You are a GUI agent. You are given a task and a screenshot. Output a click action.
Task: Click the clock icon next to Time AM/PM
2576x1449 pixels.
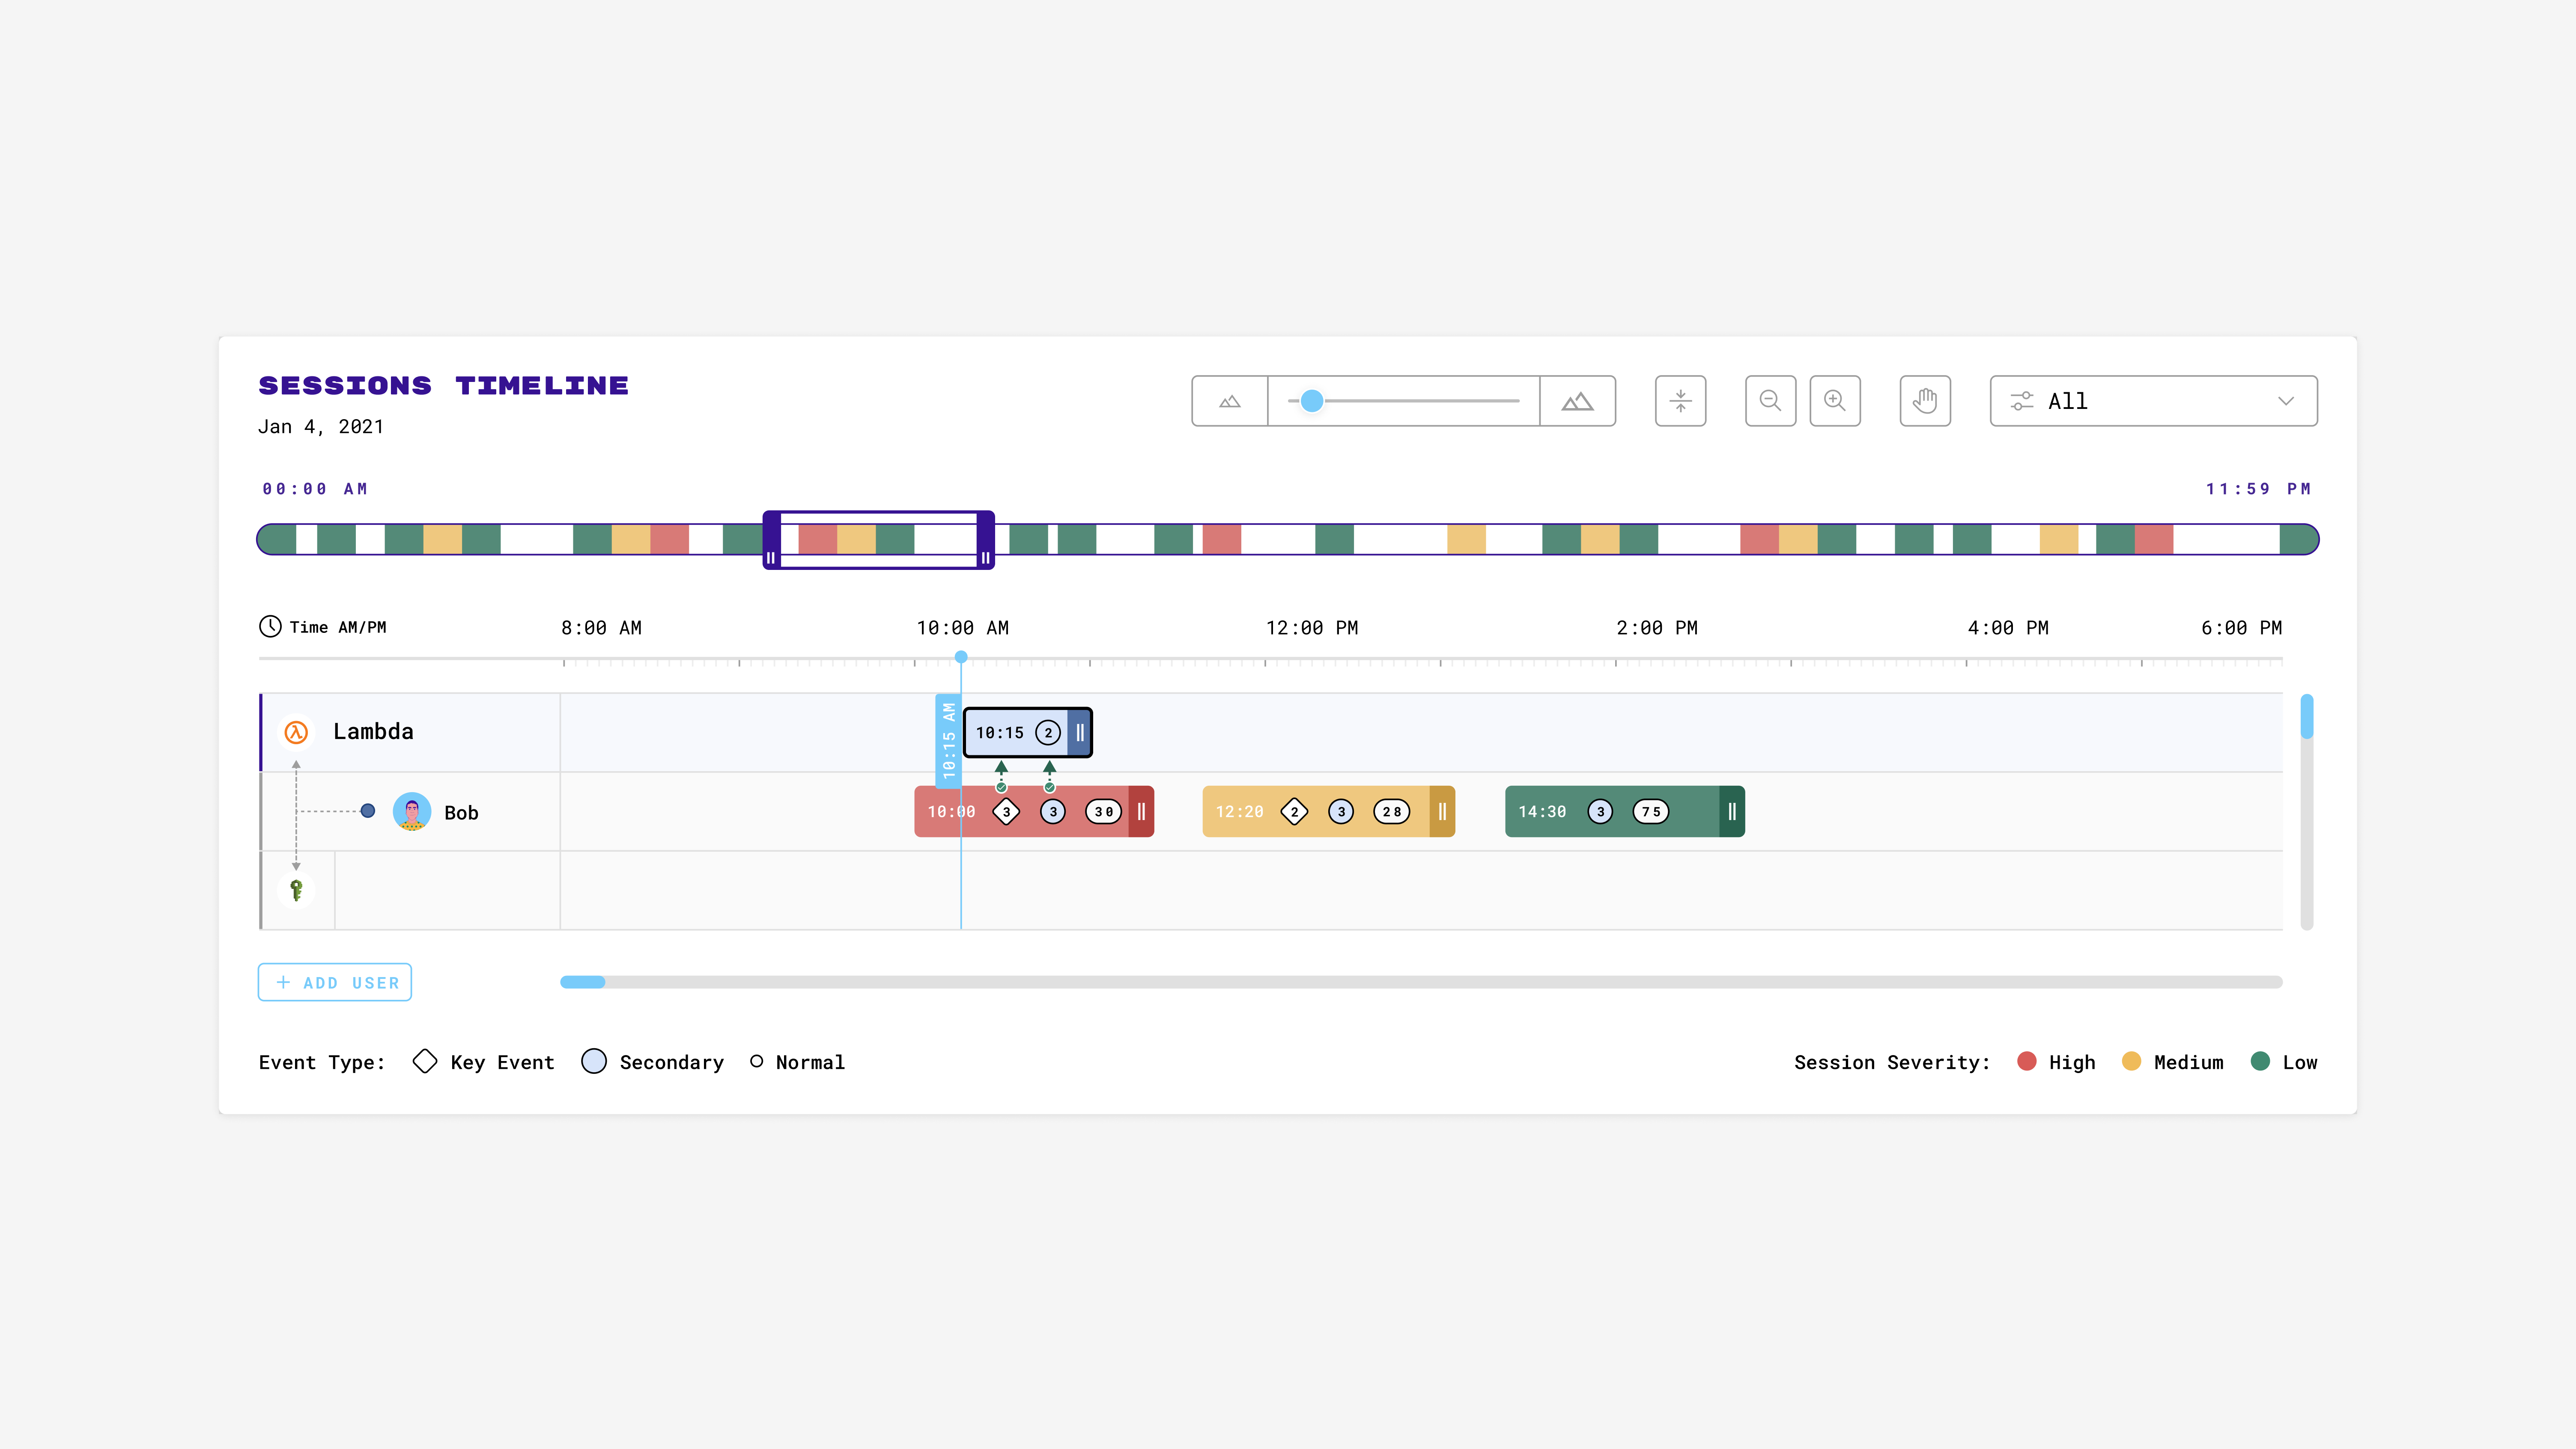click(x=271, y=627)
